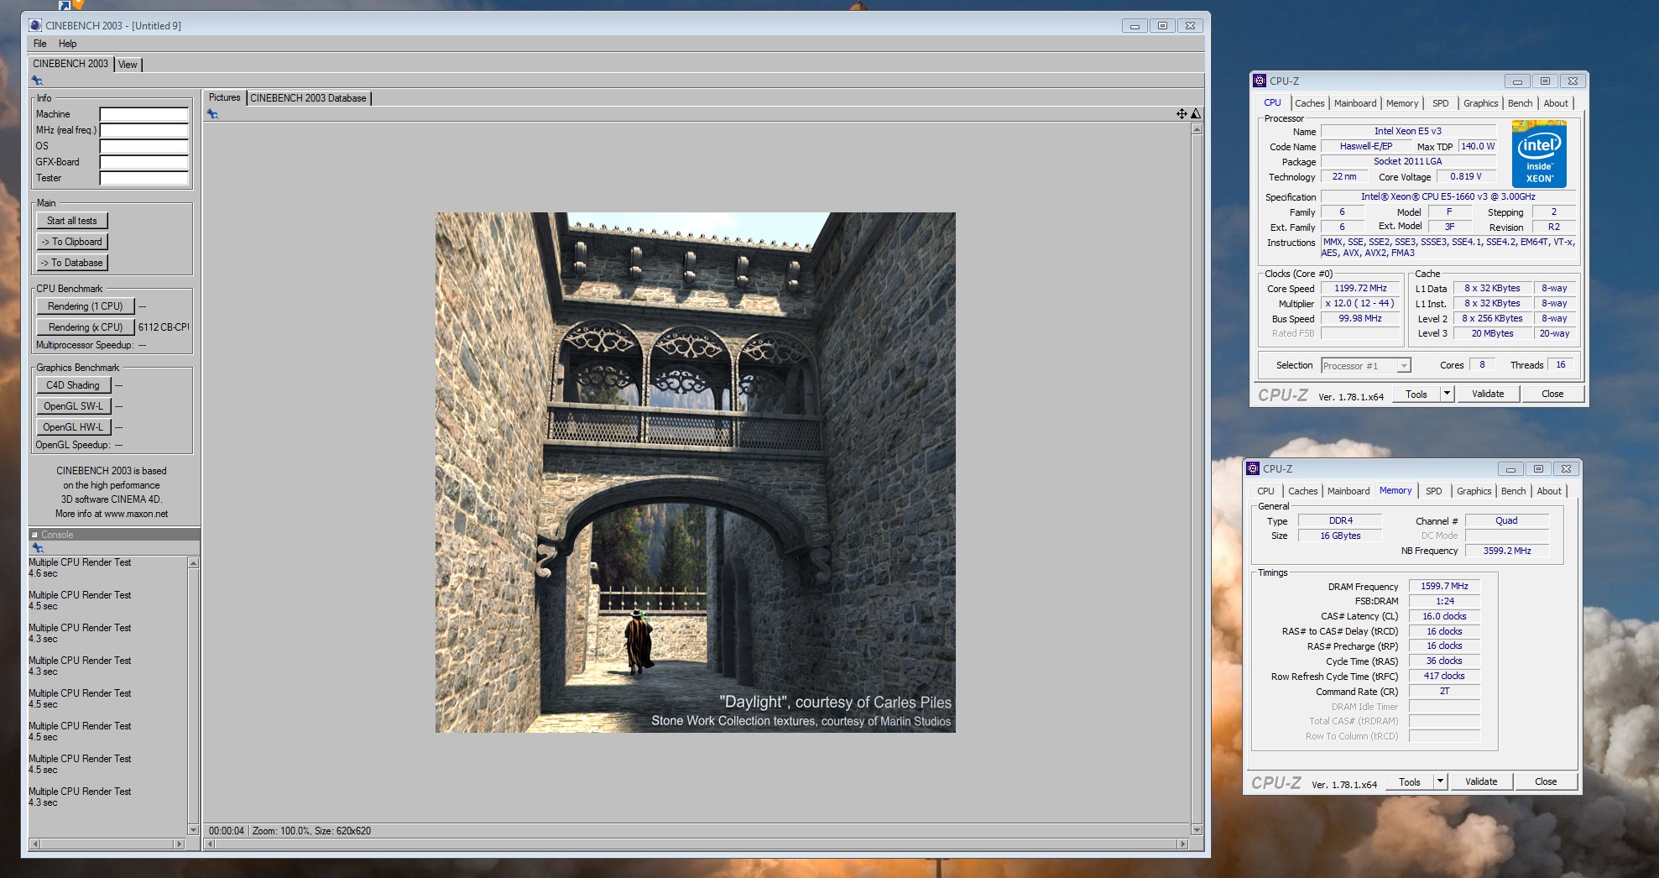Collapse the Console panel header toggle
Viewport: 1659px width, 878px height.
point(35,535)
